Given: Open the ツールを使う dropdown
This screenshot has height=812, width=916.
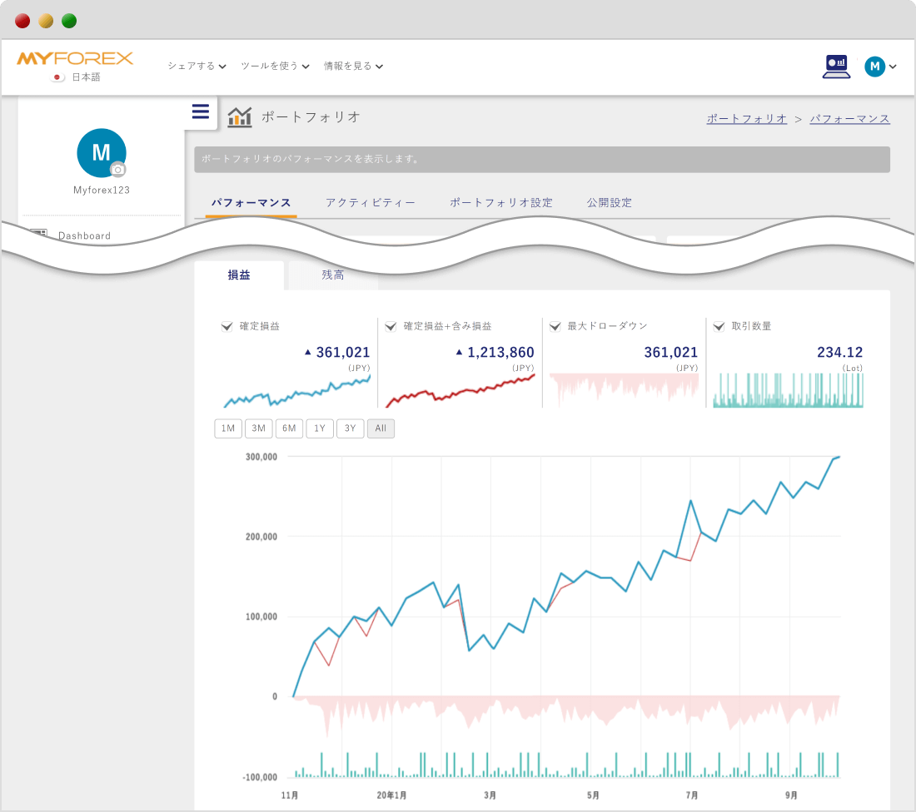Looking at the screenshot, I should tap(275, 66).
